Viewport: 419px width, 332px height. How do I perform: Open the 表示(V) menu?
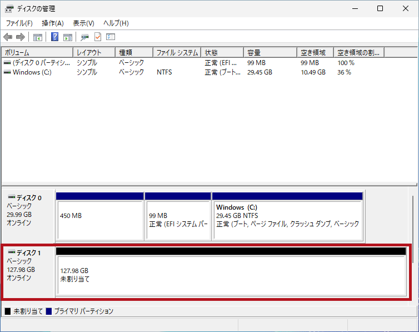pyautogui.click(x=83, y=23)
